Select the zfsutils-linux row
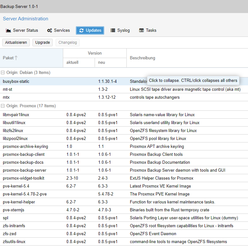Viewport: 248px width, 251px height. pos(124,242)
